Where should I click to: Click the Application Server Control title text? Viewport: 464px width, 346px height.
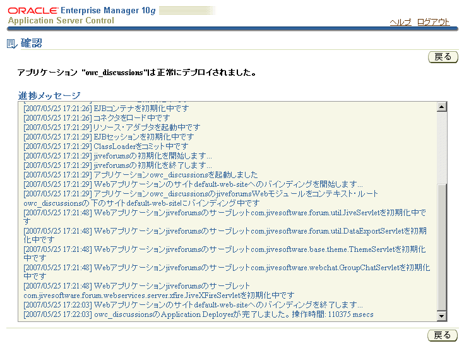[x=61, y=20]
